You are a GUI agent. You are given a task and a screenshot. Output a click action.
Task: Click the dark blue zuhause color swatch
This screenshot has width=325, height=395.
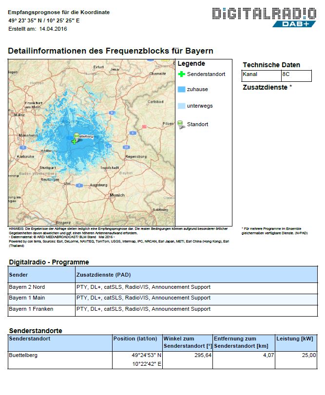click(x=181, y=90)
